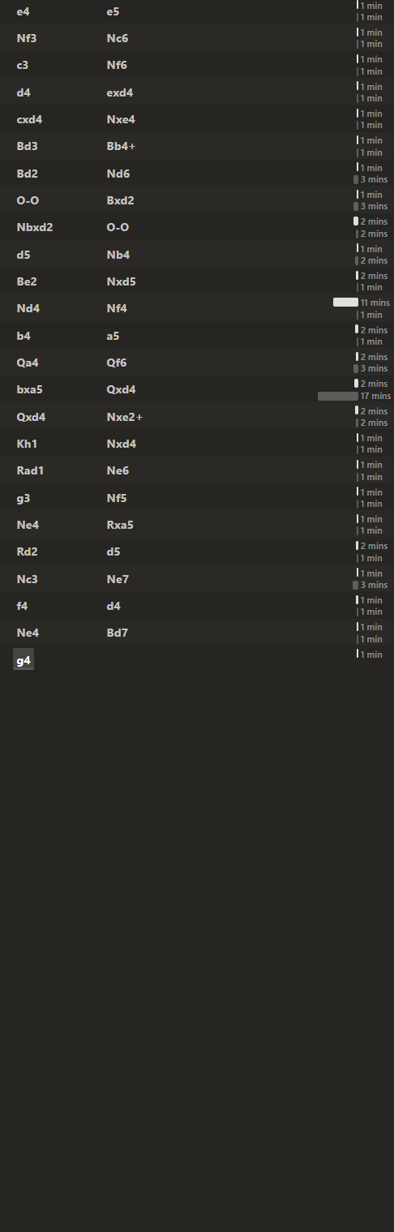Screen dimensions: 394x1232
Task: Select the highlighted last move g4
Action: pyautogui.click(x=24, y=660)
